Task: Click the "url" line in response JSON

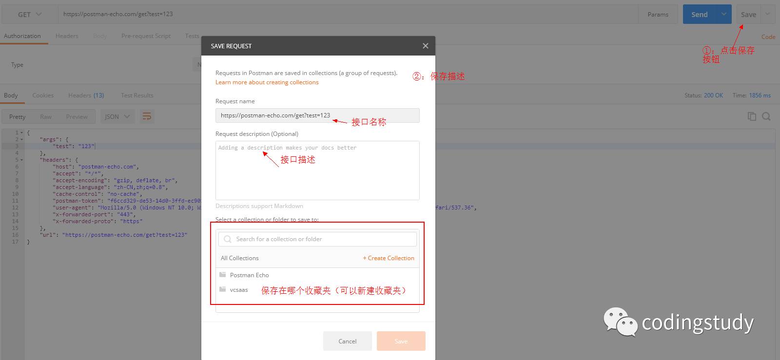Action: [114, 235]
